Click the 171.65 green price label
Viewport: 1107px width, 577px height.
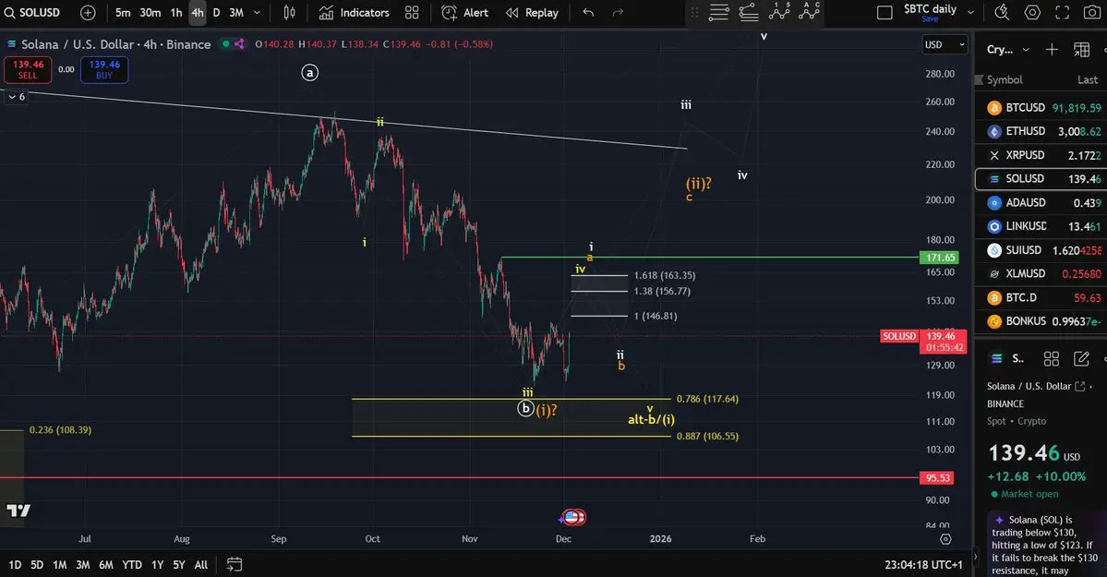pyautogui.click(x=938, y=258)
